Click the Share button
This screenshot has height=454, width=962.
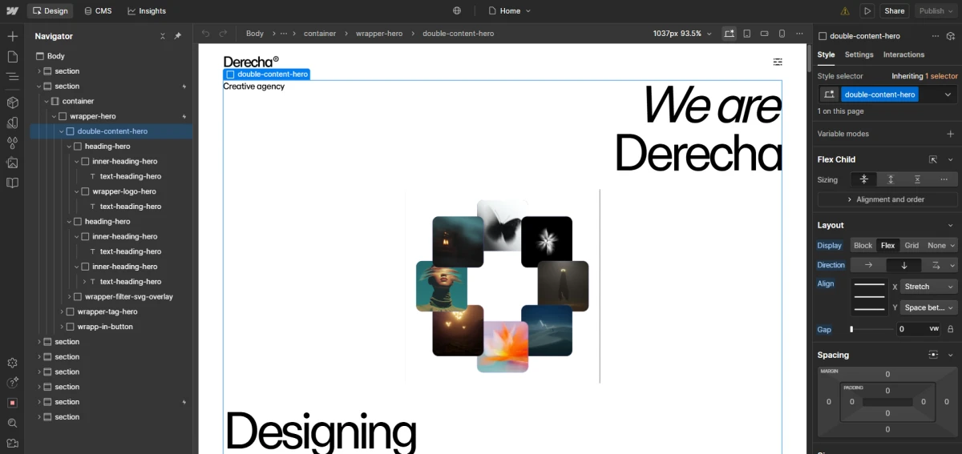pos(894,11)
